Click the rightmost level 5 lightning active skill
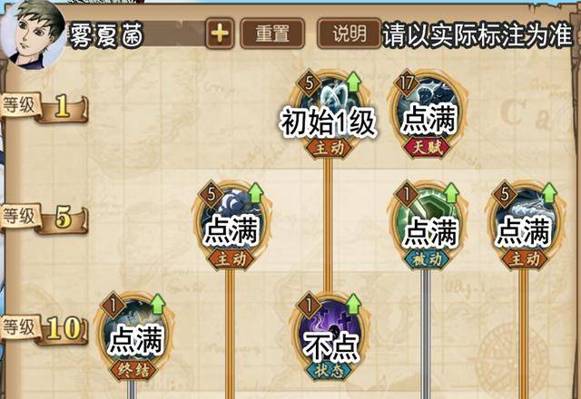 [x=525, y=225]
